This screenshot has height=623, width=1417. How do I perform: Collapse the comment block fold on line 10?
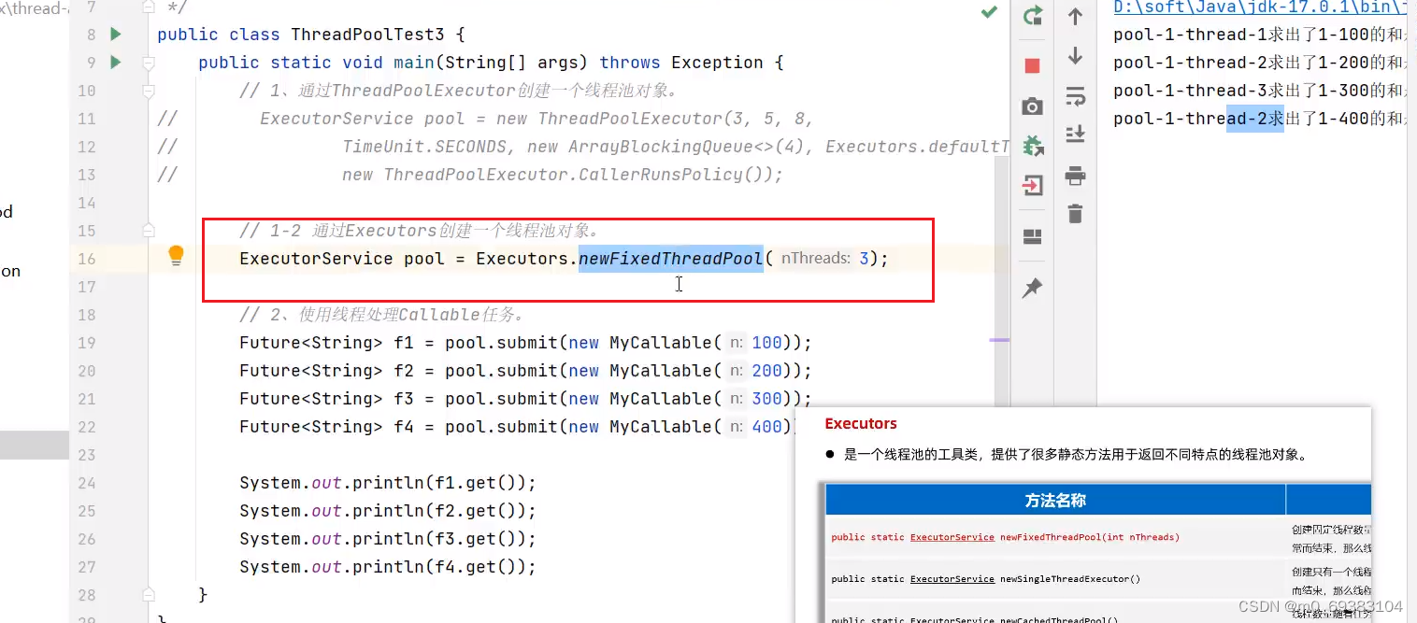(147, 91)
